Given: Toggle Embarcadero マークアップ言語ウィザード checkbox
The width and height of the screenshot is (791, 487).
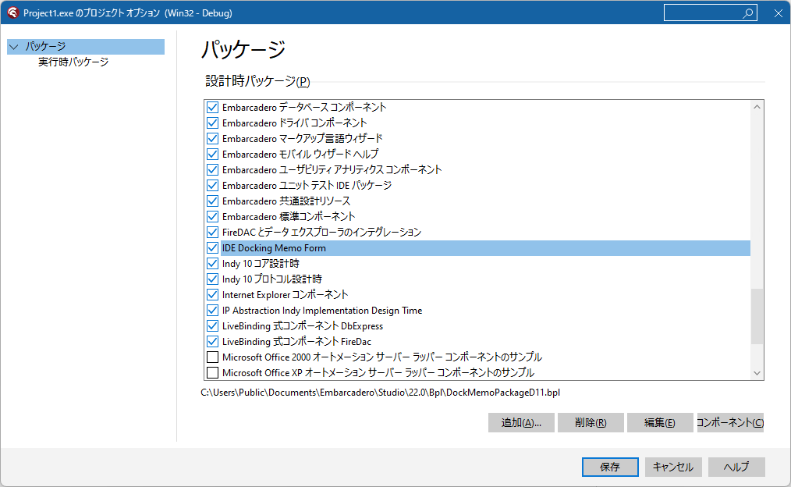Looking at the screenshot, I should tap(212, 139).
